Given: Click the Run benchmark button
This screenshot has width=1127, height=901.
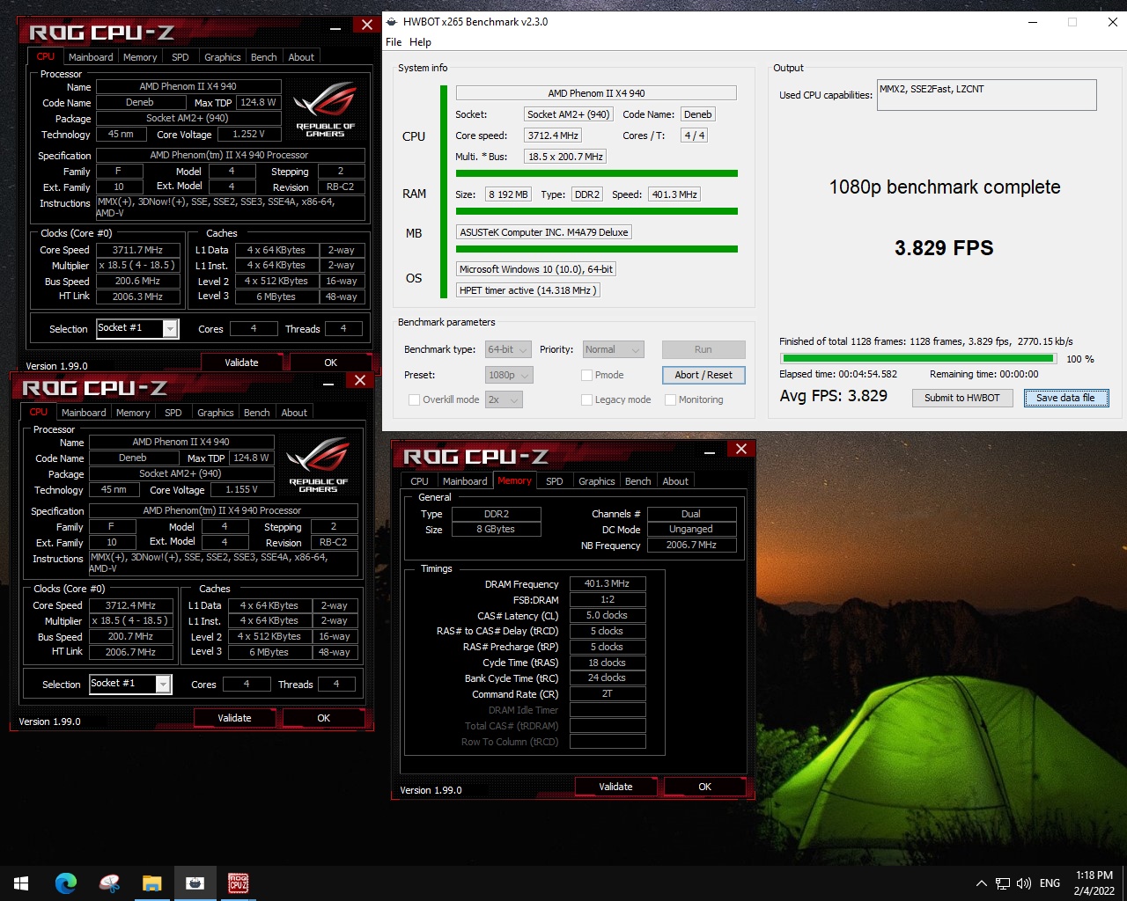Looking at the screenshot, I should pos(703,349).
